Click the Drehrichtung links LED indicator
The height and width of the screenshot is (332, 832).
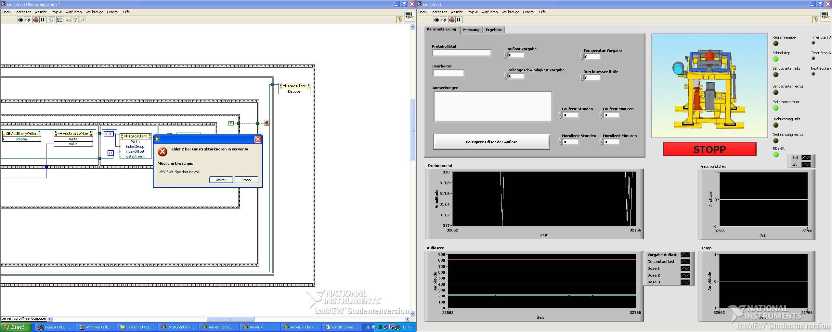coord(776,125)
